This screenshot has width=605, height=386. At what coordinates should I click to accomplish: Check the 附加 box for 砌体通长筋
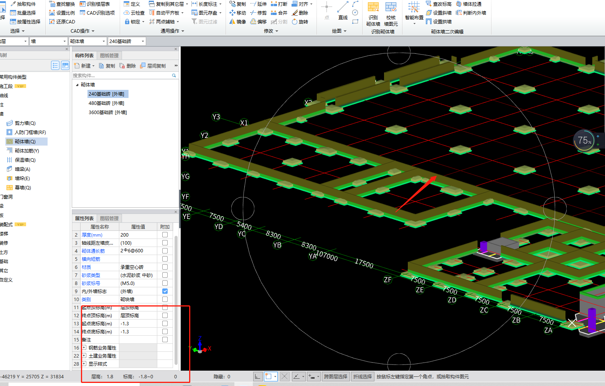point(165,251)
